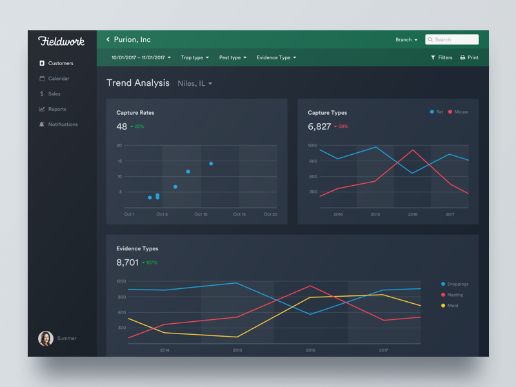Change the 10/01/2017 – 11/01/2017 date range
This screenshot has height=387, width=516.
click(137, 57)
